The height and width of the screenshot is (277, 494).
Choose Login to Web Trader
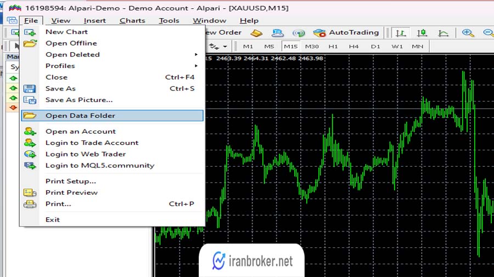112,154
